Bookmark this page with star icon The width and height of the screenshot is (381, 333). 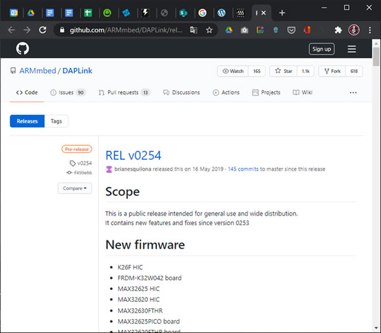[x=209, y=30]
